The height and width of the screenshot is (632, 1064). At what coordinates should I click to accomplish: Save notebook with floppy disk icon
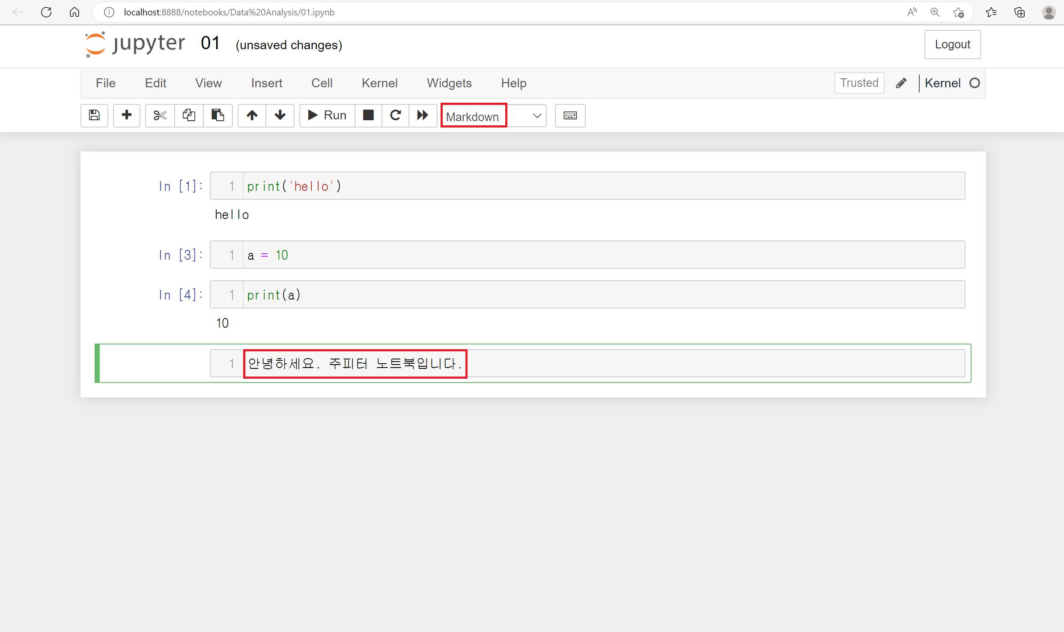[94, 115]
